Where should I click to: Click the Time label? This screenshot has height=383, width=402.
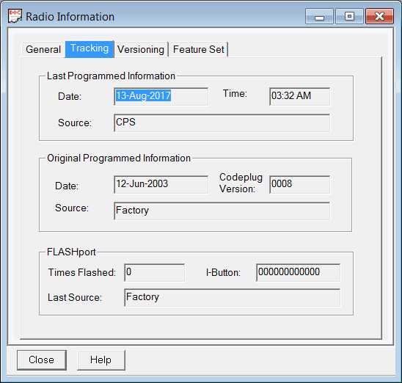(x=235, y=93)
